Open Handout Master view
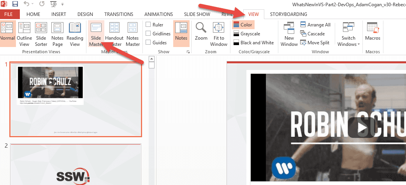This screenshot has width=406, height=185. [x=114, y=33]
